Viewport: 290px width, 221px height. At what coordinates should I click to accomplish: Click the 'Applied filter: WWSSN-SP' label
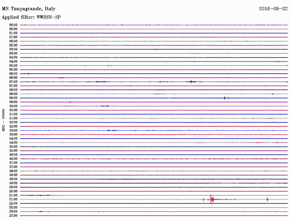31,17
